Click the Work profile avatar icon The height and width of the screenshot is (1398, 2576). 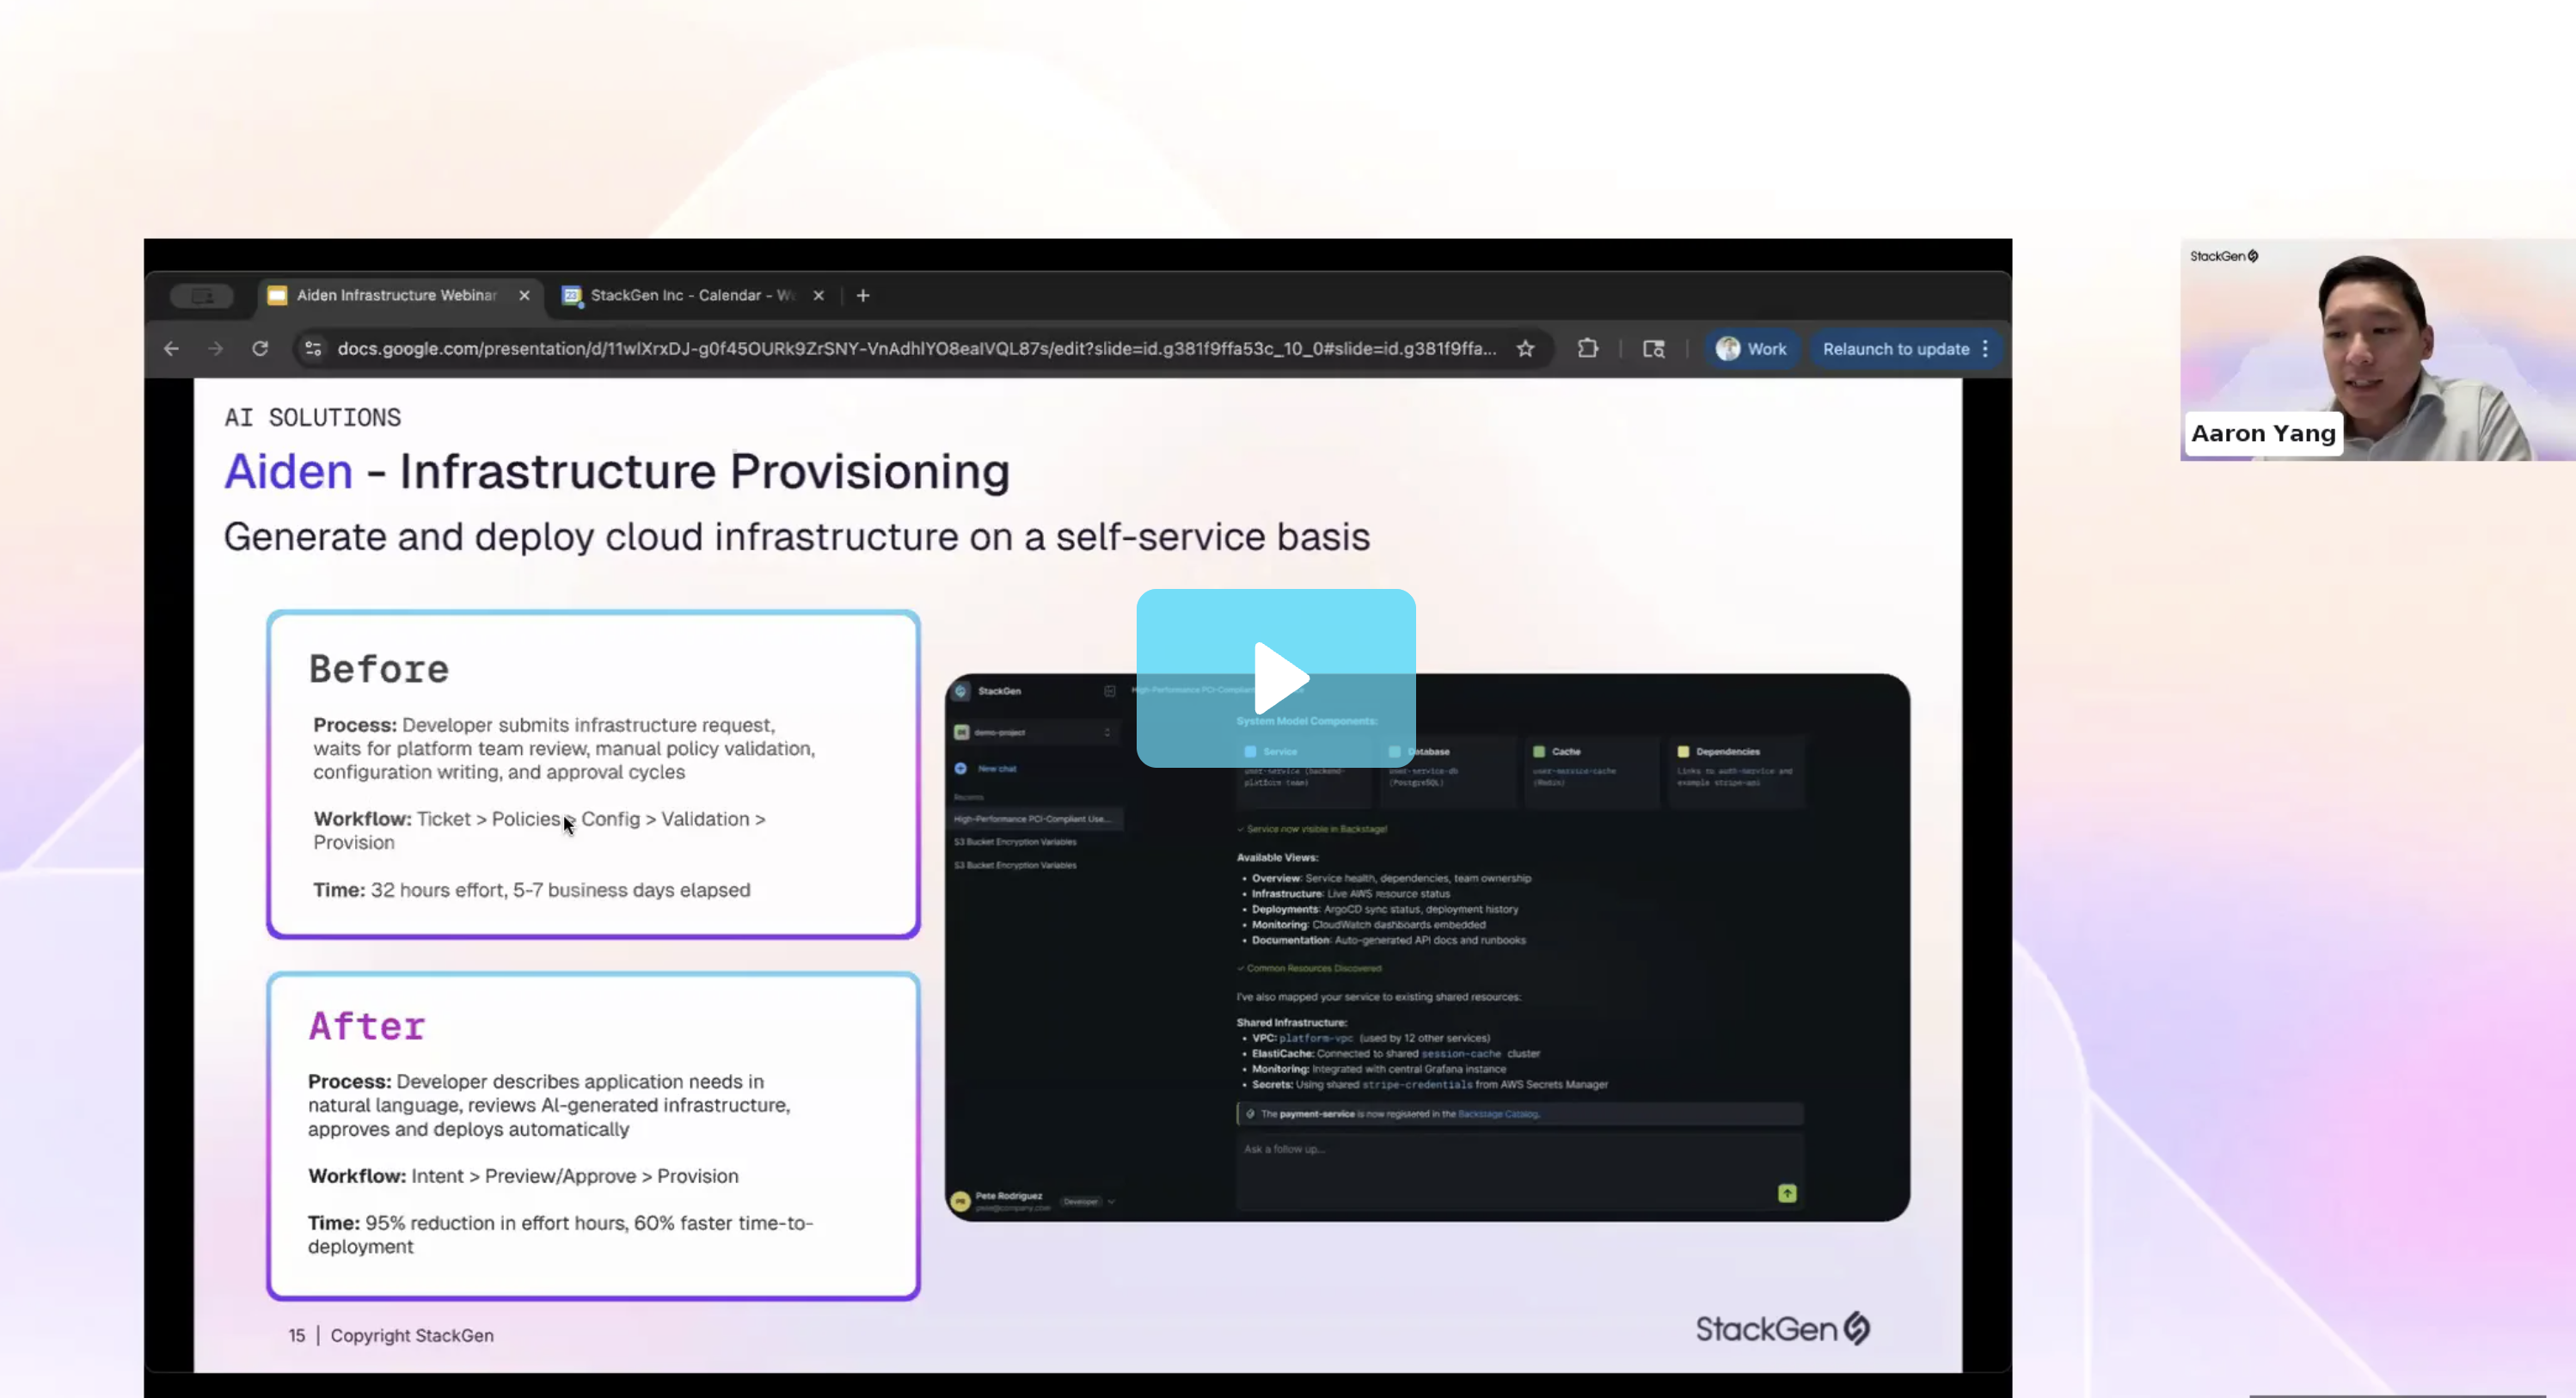[x=1729, y=349]
